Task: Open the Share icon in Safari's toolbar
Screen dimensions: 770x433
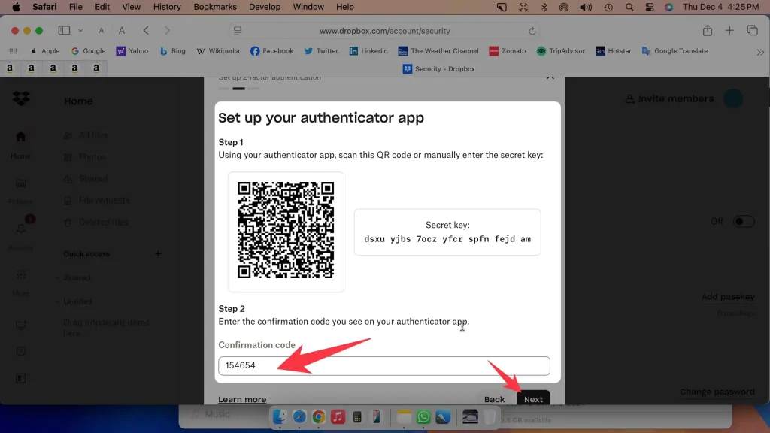Action: [x=707, y=30]
